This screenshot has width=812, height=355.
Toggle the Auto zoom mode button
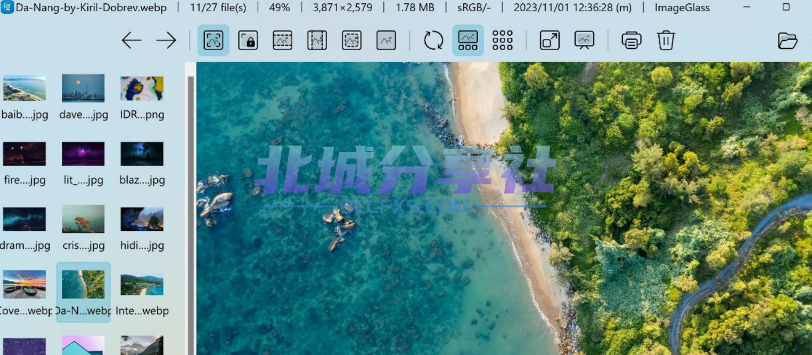(x=214, y=41)
